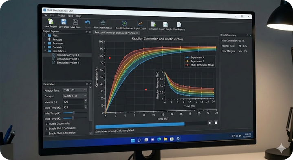Open the File menu
Screen dimensions: 293x160
pos(45,15)
